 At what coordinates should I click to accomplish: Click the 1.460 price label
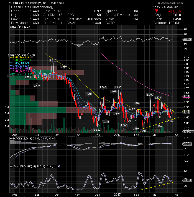(132, 109)
